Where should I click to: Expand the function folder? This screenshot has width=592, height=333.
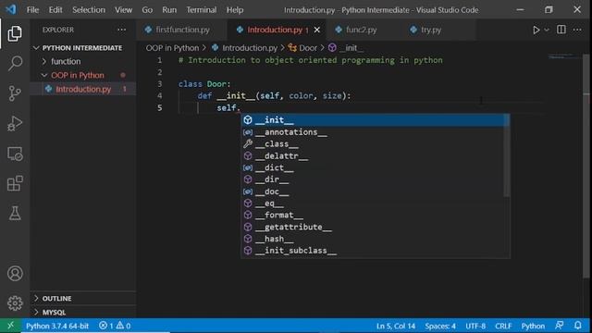point(83,61)
